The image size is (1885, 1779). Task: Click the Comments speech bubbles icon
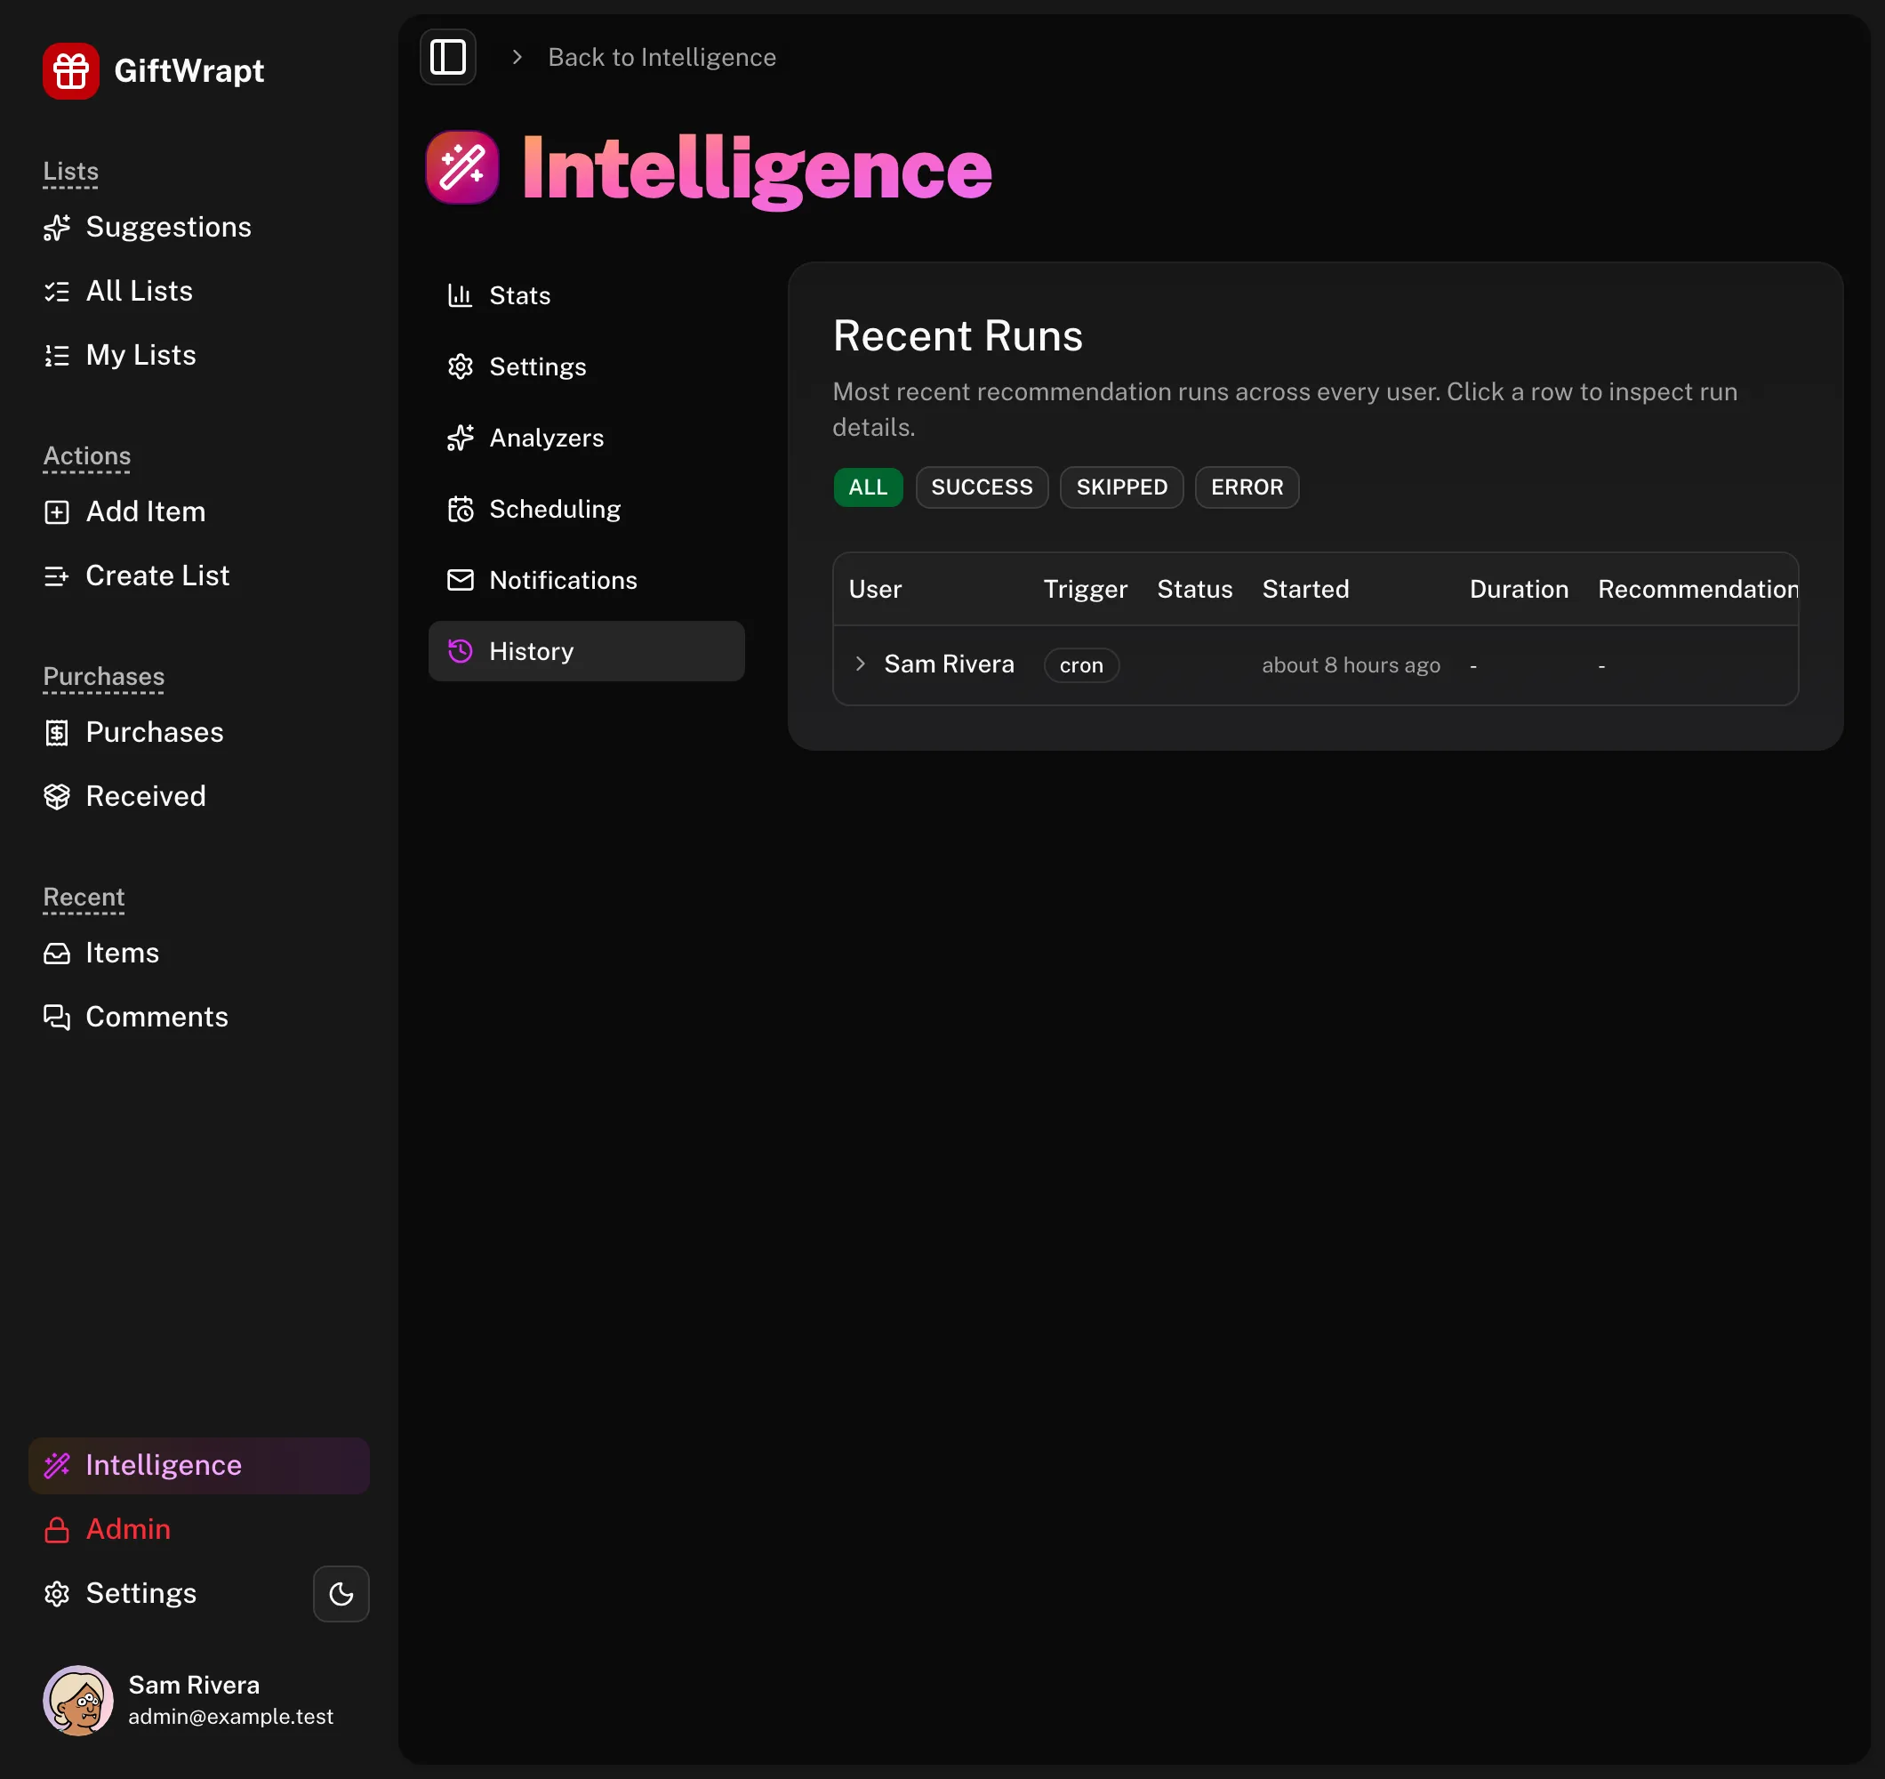click(x=57, y=1017)
